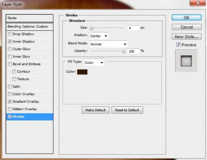Enable the Contour sub-option checkbox
Screen dimensions: 207x160
(x=14, y=71)
